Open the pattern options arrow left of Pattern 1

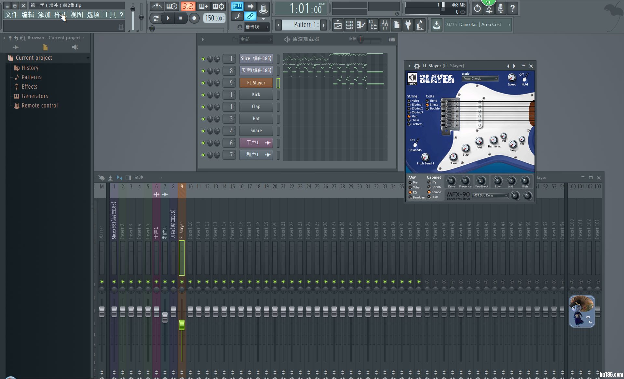tap(278, 25)
